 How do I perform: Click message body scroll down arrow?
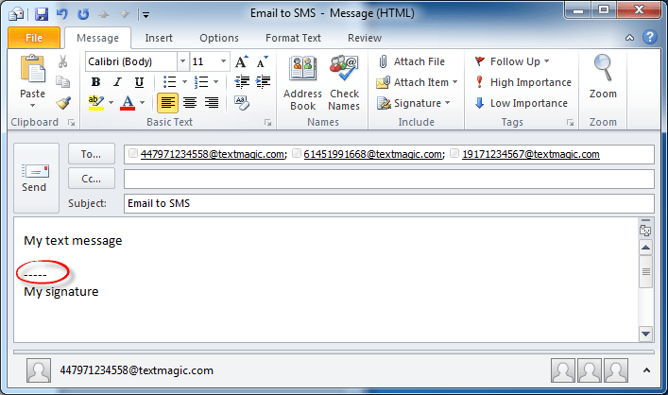pos(646,335)
